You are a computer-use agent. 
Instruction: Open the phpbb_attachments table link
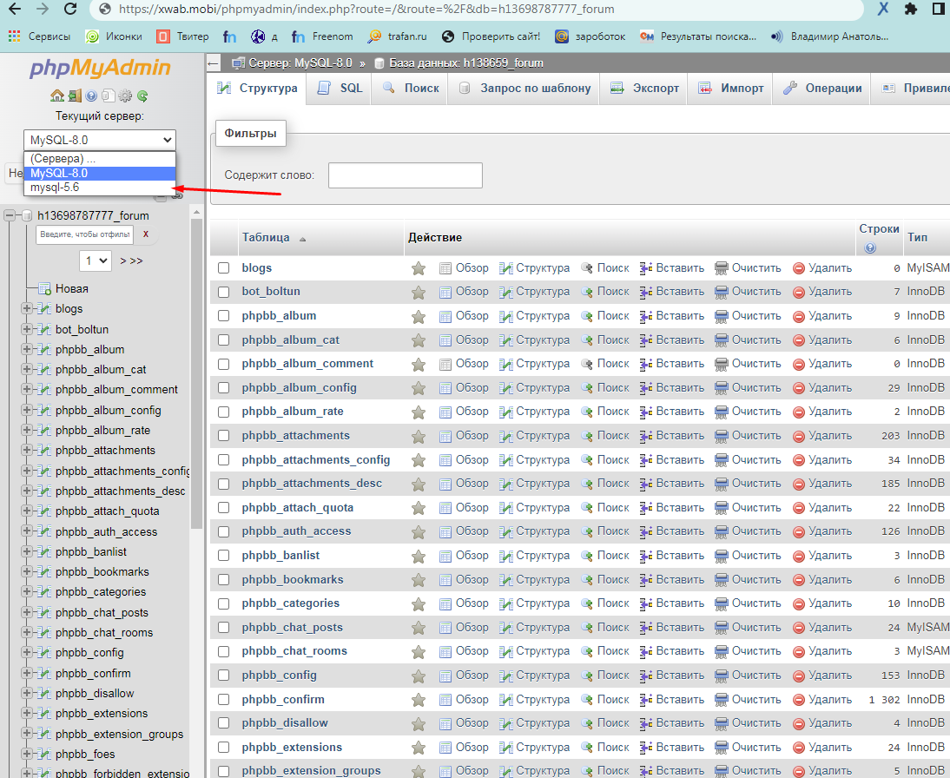pos(295,436)
